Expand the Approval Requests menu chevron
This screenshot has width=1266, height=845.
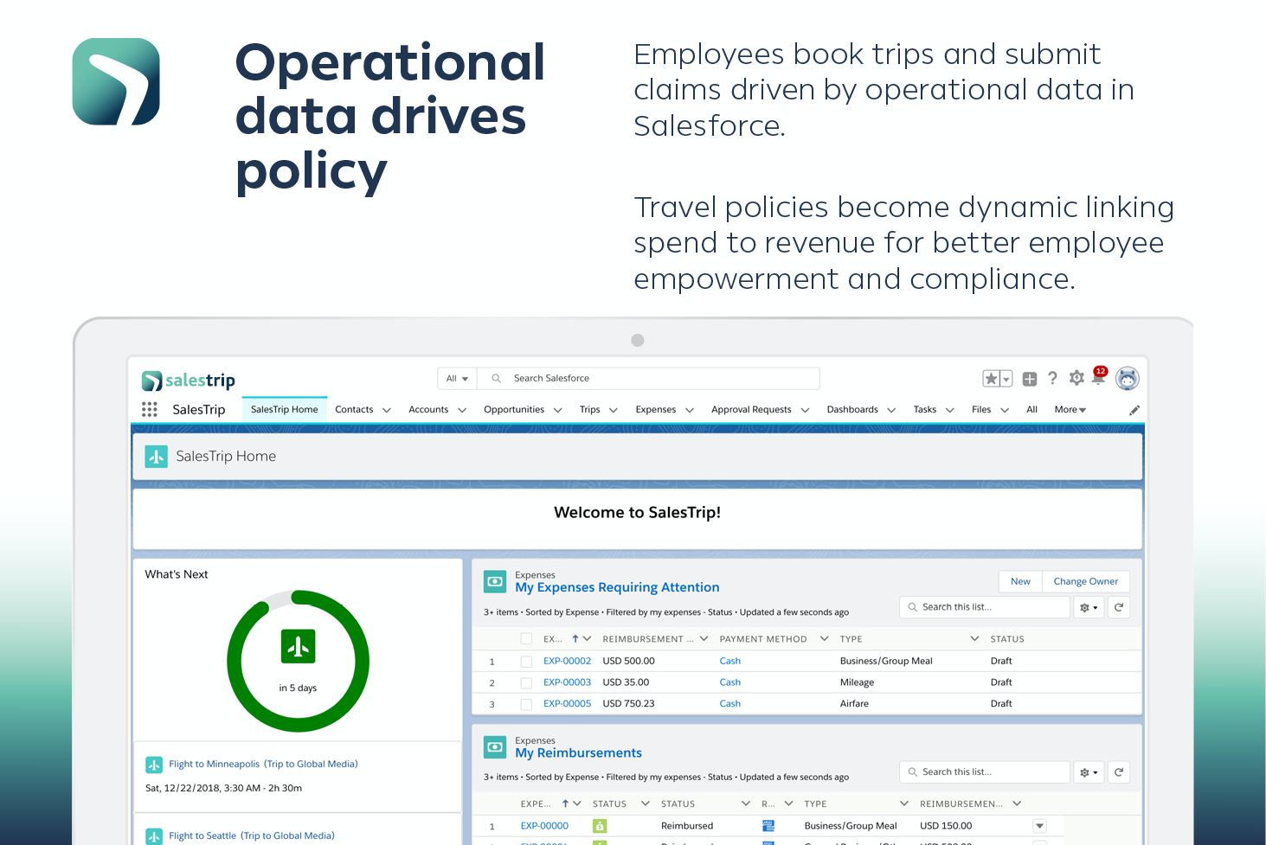point(805,410)
